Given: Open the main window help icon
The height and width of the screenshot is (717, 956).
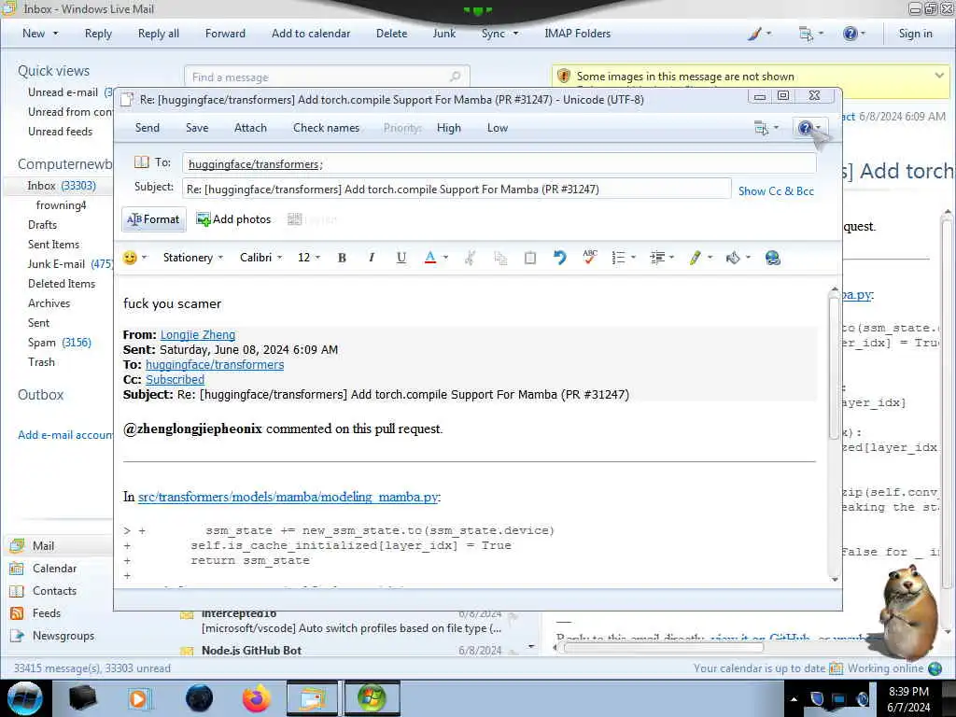Looking at the screenshot, I should [x=850, y=34].
